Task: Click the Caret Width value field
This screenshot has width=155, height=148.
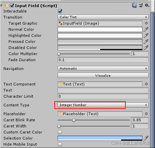Action: (140, 126)
